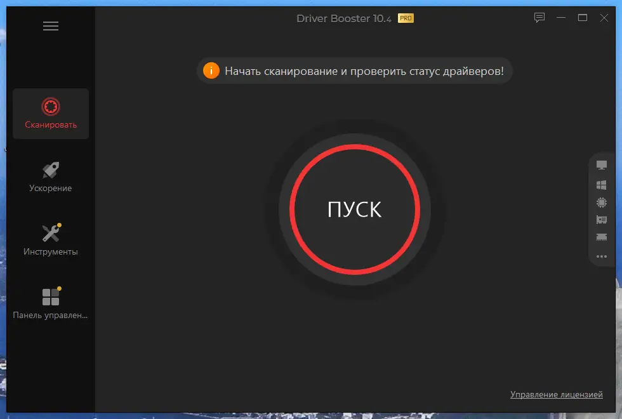Maximize the Driver Booster window
Image resolution: width=622 pixels, height=419 pixels.
point(583,18)
